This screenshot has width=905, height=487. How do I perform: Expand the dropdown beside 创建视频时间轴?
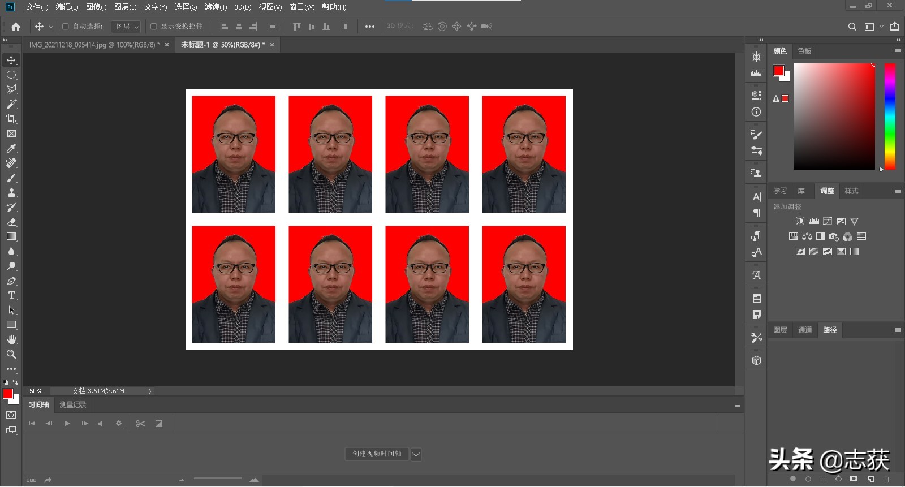[416, 454]
